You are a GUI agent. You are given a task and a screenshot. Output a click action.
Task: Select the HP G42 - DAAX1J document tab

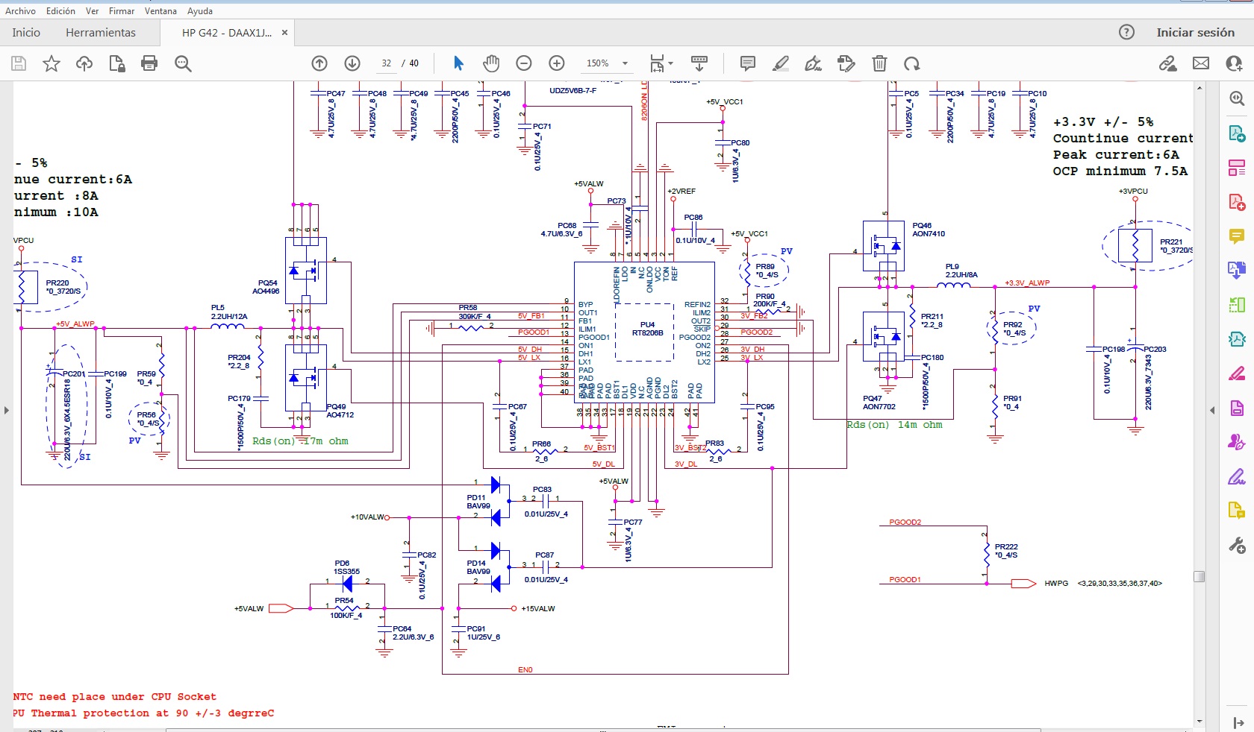(227, 33)
